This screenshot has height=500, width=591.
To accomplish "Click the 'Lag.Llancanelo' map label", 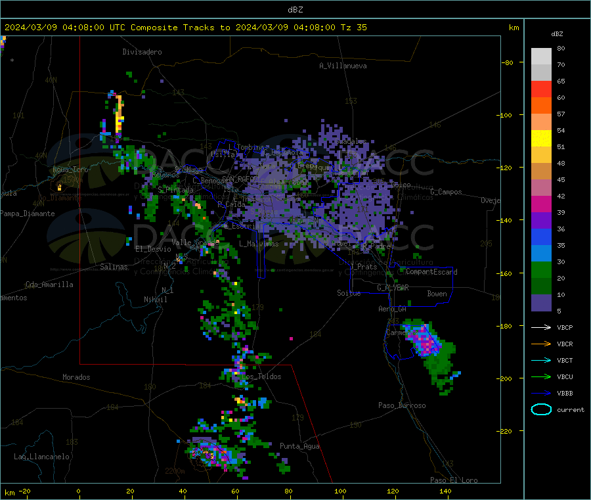I will click(x=41, y=457).
